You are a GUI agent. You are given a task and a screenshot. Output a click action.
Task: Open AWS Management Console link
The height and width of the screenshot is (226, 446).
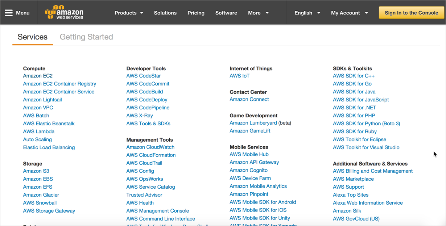coord(158,211)
